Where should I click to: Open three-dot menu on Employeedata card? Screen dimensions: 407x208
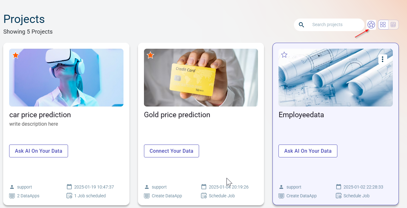(382, 59)
